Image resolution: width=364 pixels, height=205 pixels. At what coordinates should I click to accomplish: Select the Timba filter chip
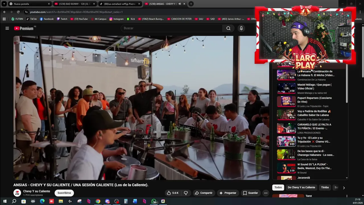(325, 187)
